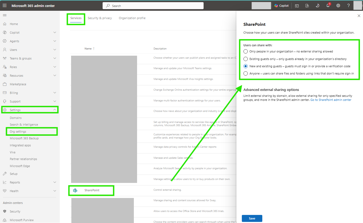Click the Resources icon in sidebar

click(5, 76)
